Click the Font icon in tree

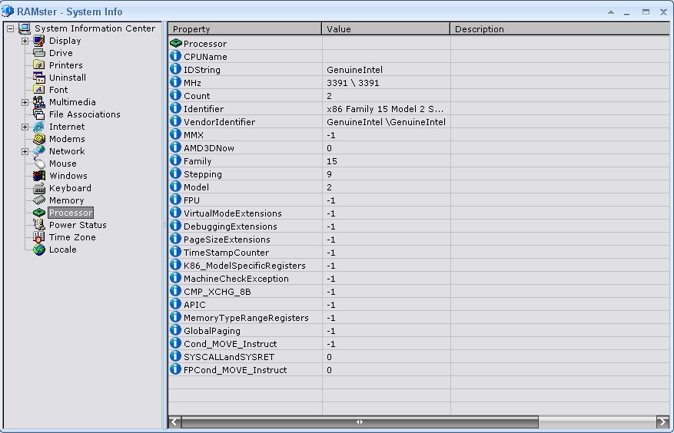tap(39, 90)
